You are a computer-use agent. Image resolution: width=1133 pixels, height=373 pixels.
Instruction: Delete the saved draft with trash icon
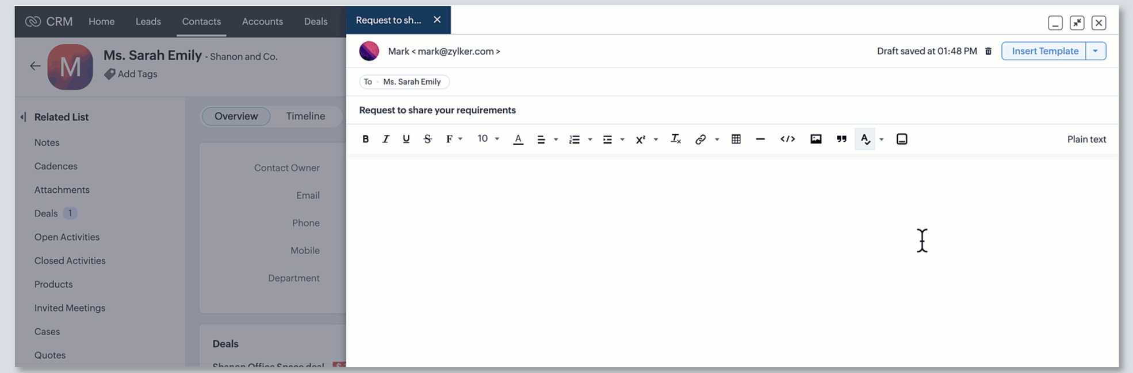988,51
